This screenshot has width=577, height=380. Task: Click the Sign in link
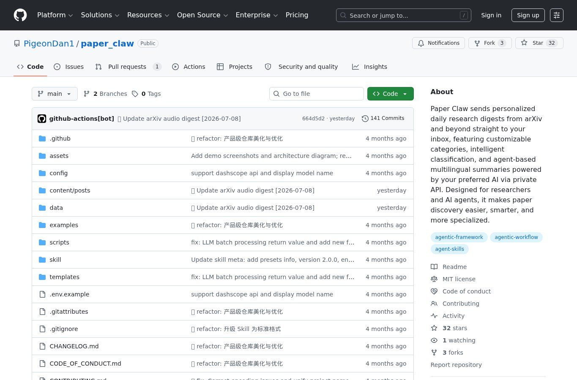coord(491,15)
